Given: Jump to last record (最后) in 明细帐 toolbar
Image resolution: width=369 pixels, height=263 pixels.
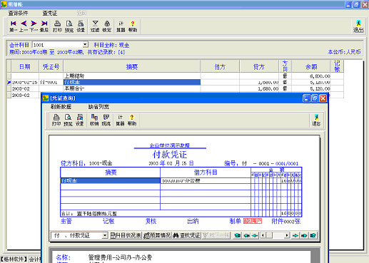Looking at the screenshot, I should click(x=44, y=26).
